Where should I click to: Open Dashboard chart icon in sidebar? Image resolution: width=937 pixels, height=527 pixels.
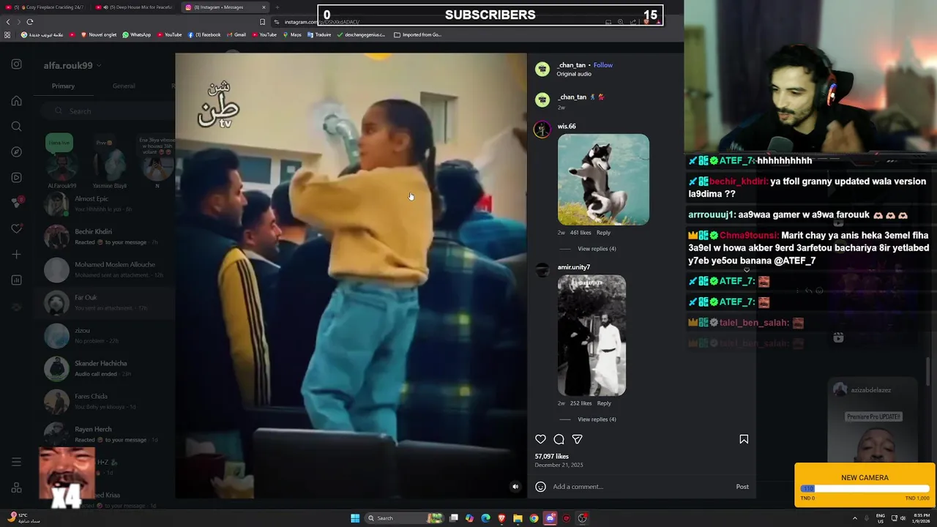16,280
